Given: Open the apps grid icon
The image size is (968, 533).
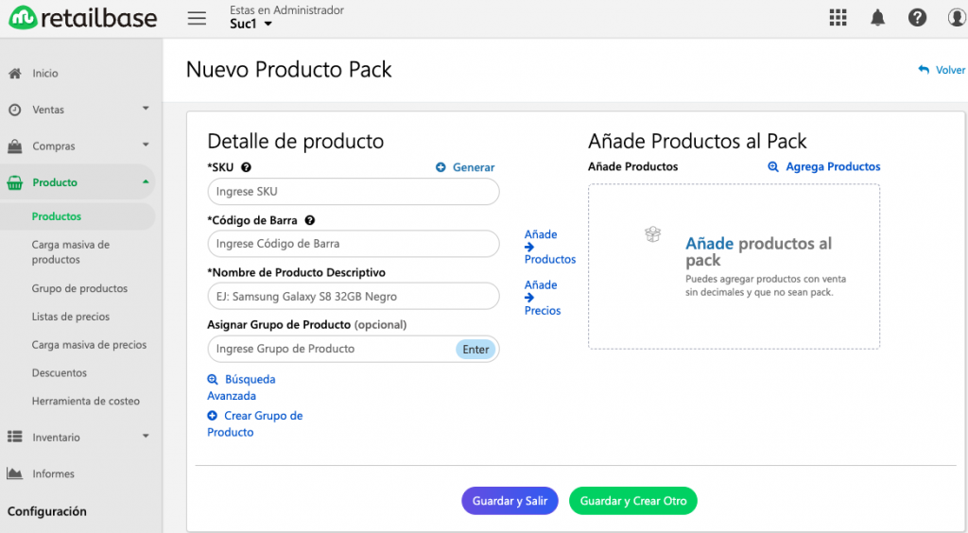Looking at the screenshot, I should pyautogui.click(x=838, y=17).
